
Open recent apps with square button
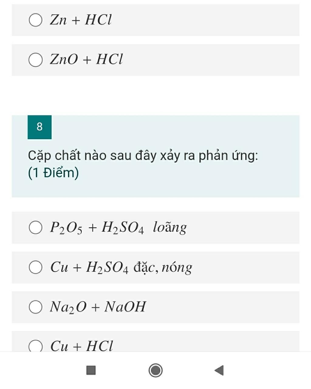point(91,370)
